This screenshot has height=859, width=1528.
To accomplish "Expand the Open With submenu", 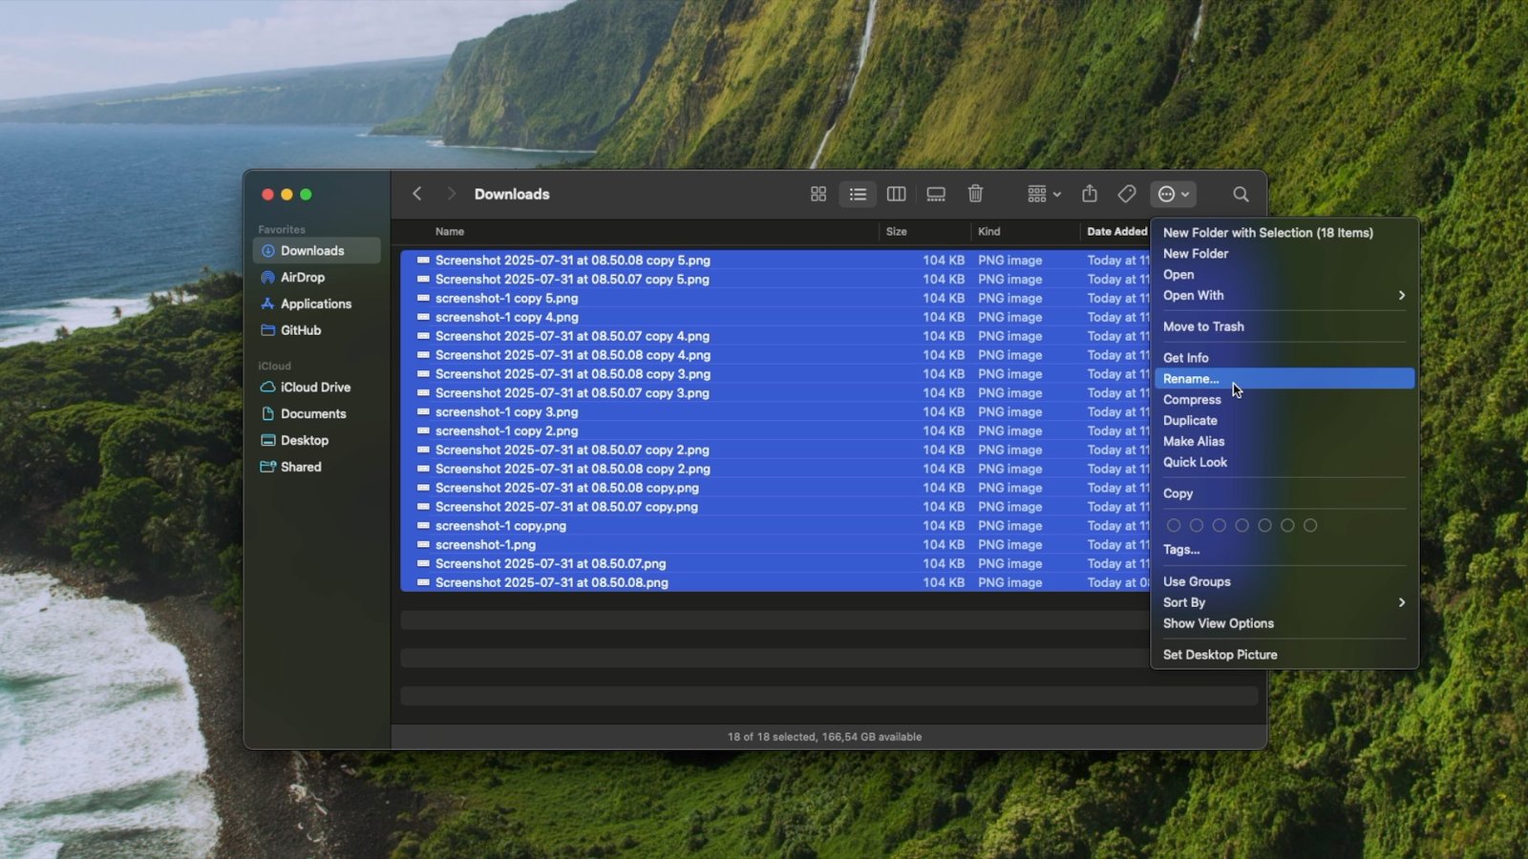I will point(1284,296).
